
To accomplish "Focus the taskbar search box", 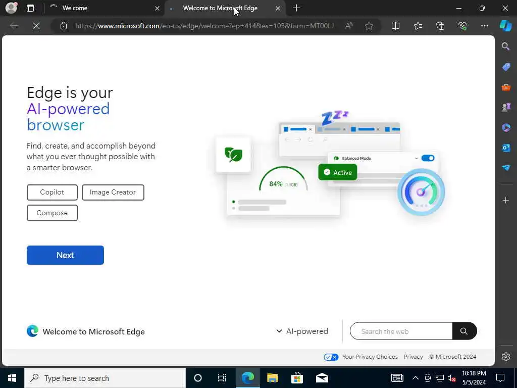I will pos(105,378).
